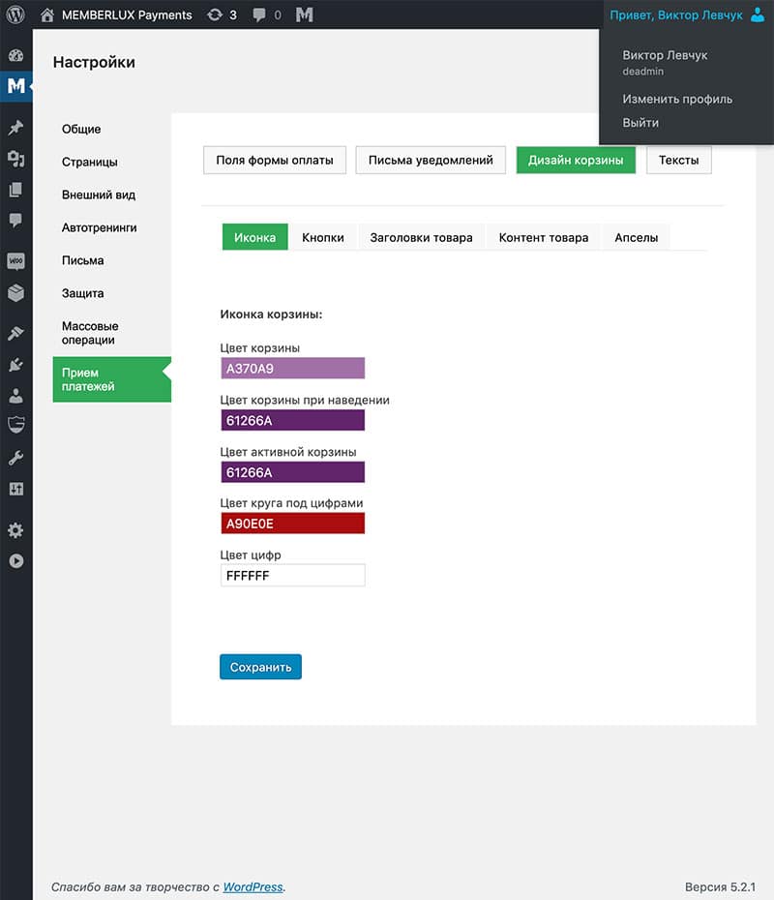The width and height of the screenshot is (774, 900).
Task: Collapse the sidebar menu via play icon
Action: pyautogui.click(x=15, y=560)
